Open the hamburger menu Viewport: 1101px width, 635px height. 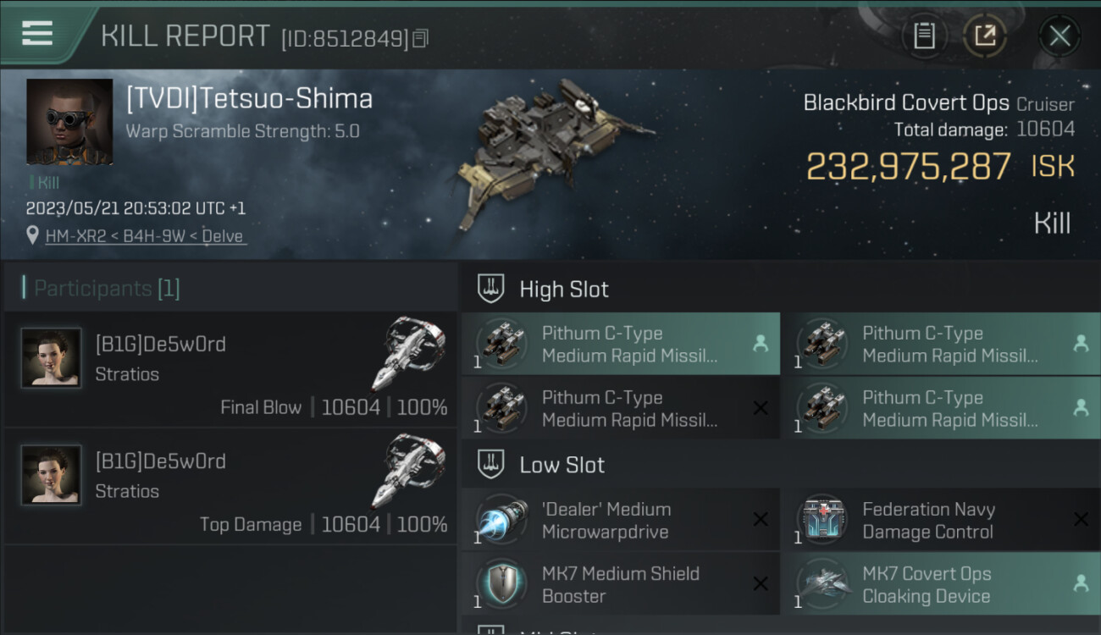37,34
